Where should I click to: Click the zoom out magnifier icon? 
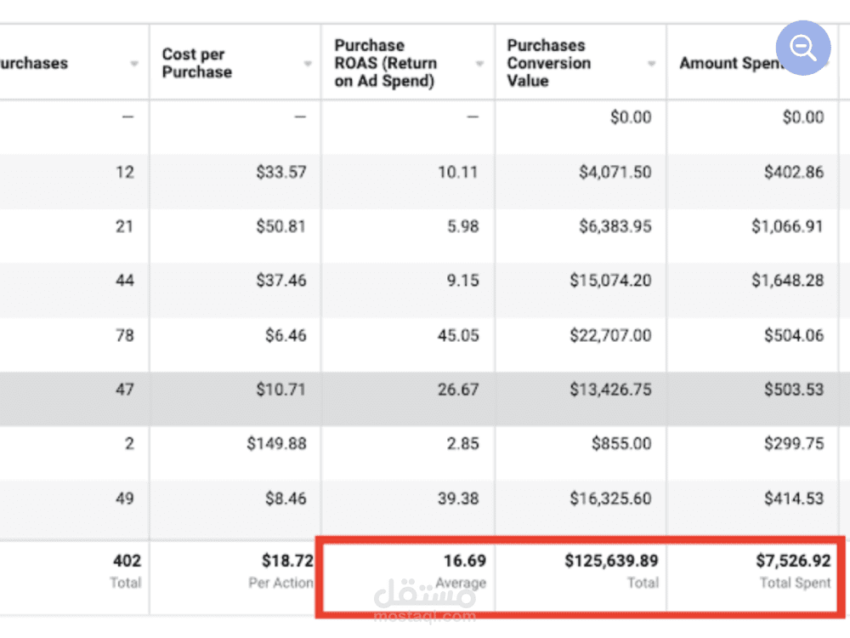tap(803, 48)
